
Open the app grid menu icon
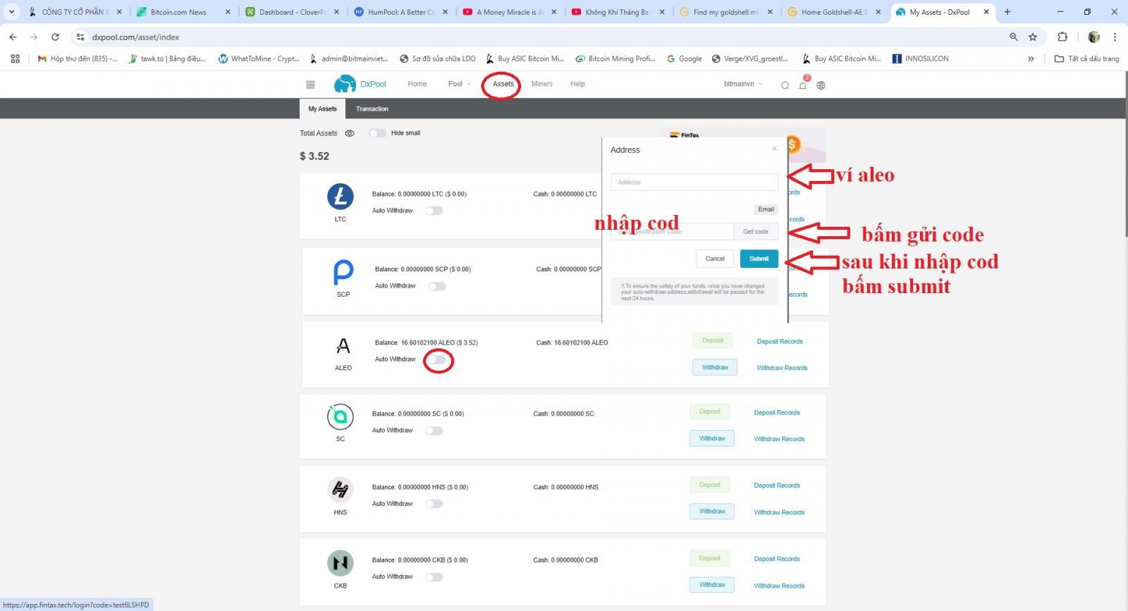(x=310, y=85)
